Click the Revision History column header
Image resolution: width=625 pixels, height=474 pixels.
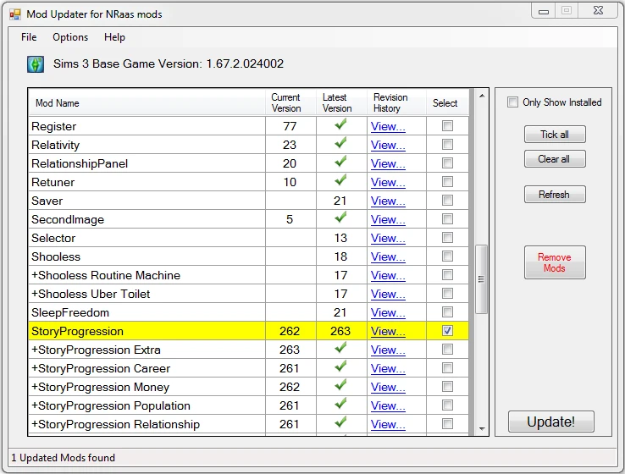[396, 103]
